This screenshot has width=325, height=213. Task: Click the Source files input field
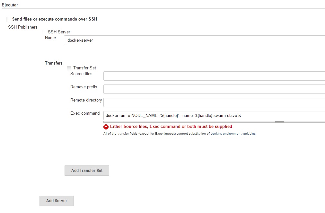click(214, 76)
